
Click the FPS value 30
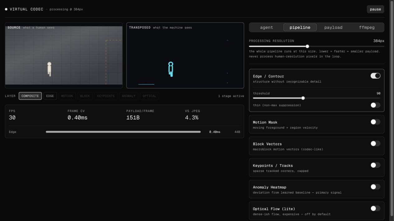(x=12, y=118)
